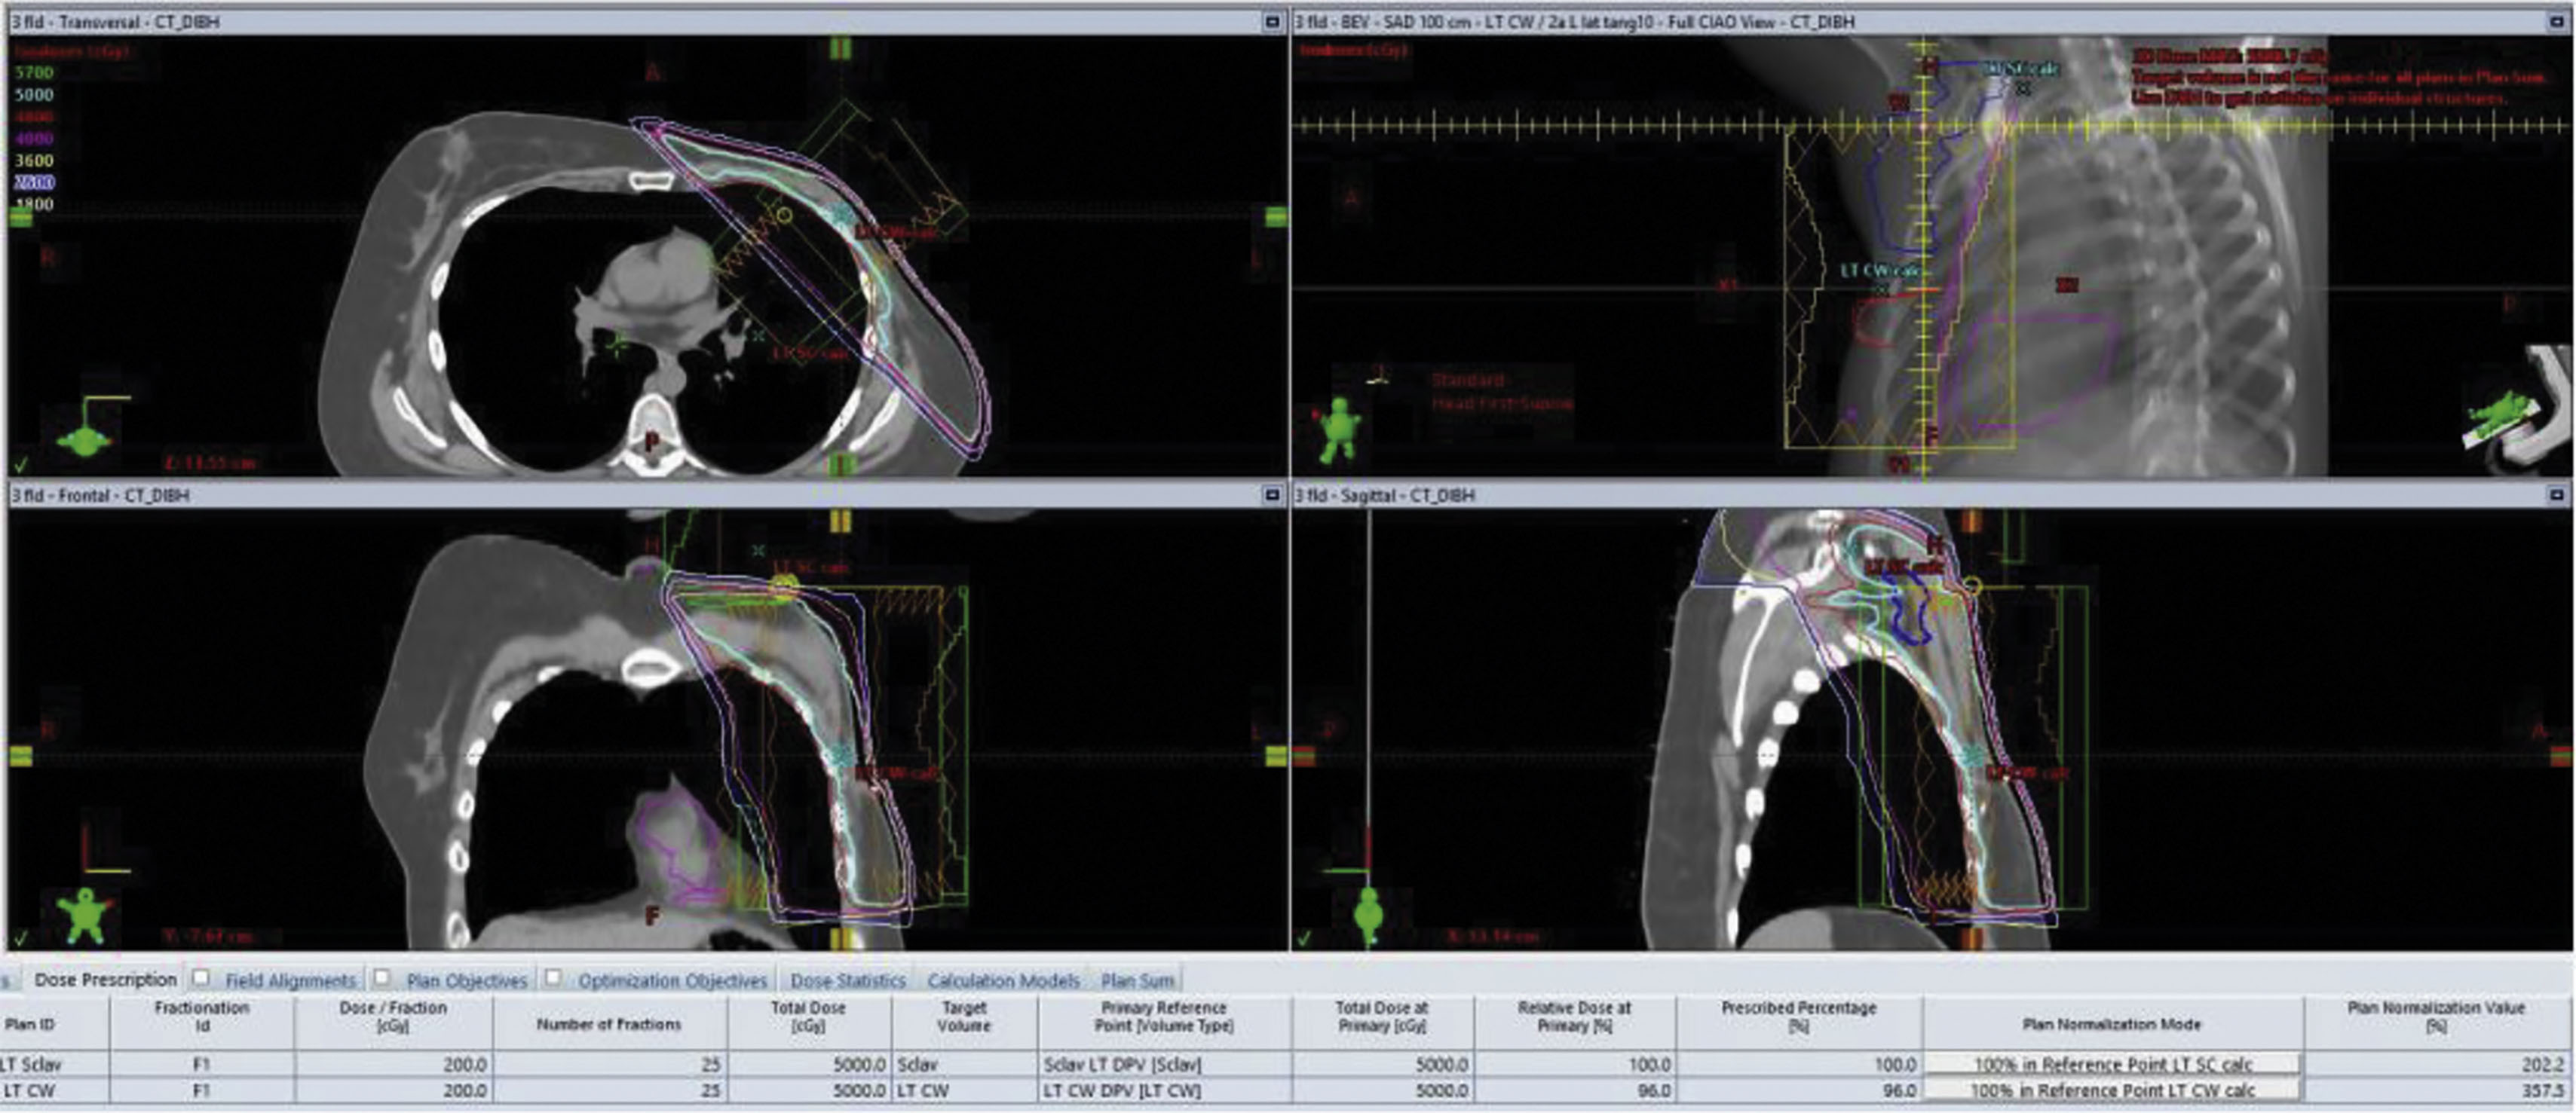The height and width of the screenshot is (1113, 2576).
Task: Click the LT CW calc reference point marker in BEV
Action: [1881, 289]
